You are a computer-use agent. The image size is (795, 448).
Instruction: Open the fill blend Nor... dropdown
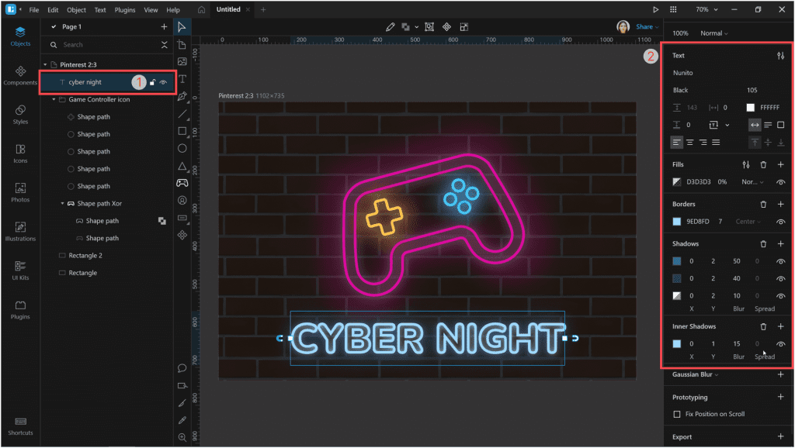point(752,182)
